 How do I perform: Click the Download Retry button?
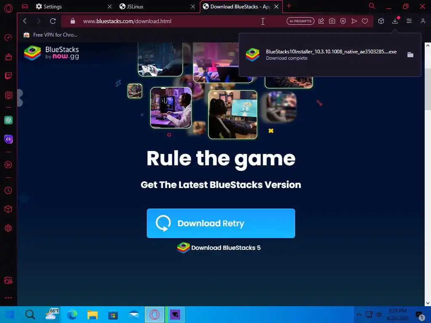[x=221, y=223]
